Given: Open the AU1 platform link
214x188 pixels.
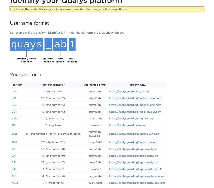Looking at the screenshot, I should pos(14,176).
